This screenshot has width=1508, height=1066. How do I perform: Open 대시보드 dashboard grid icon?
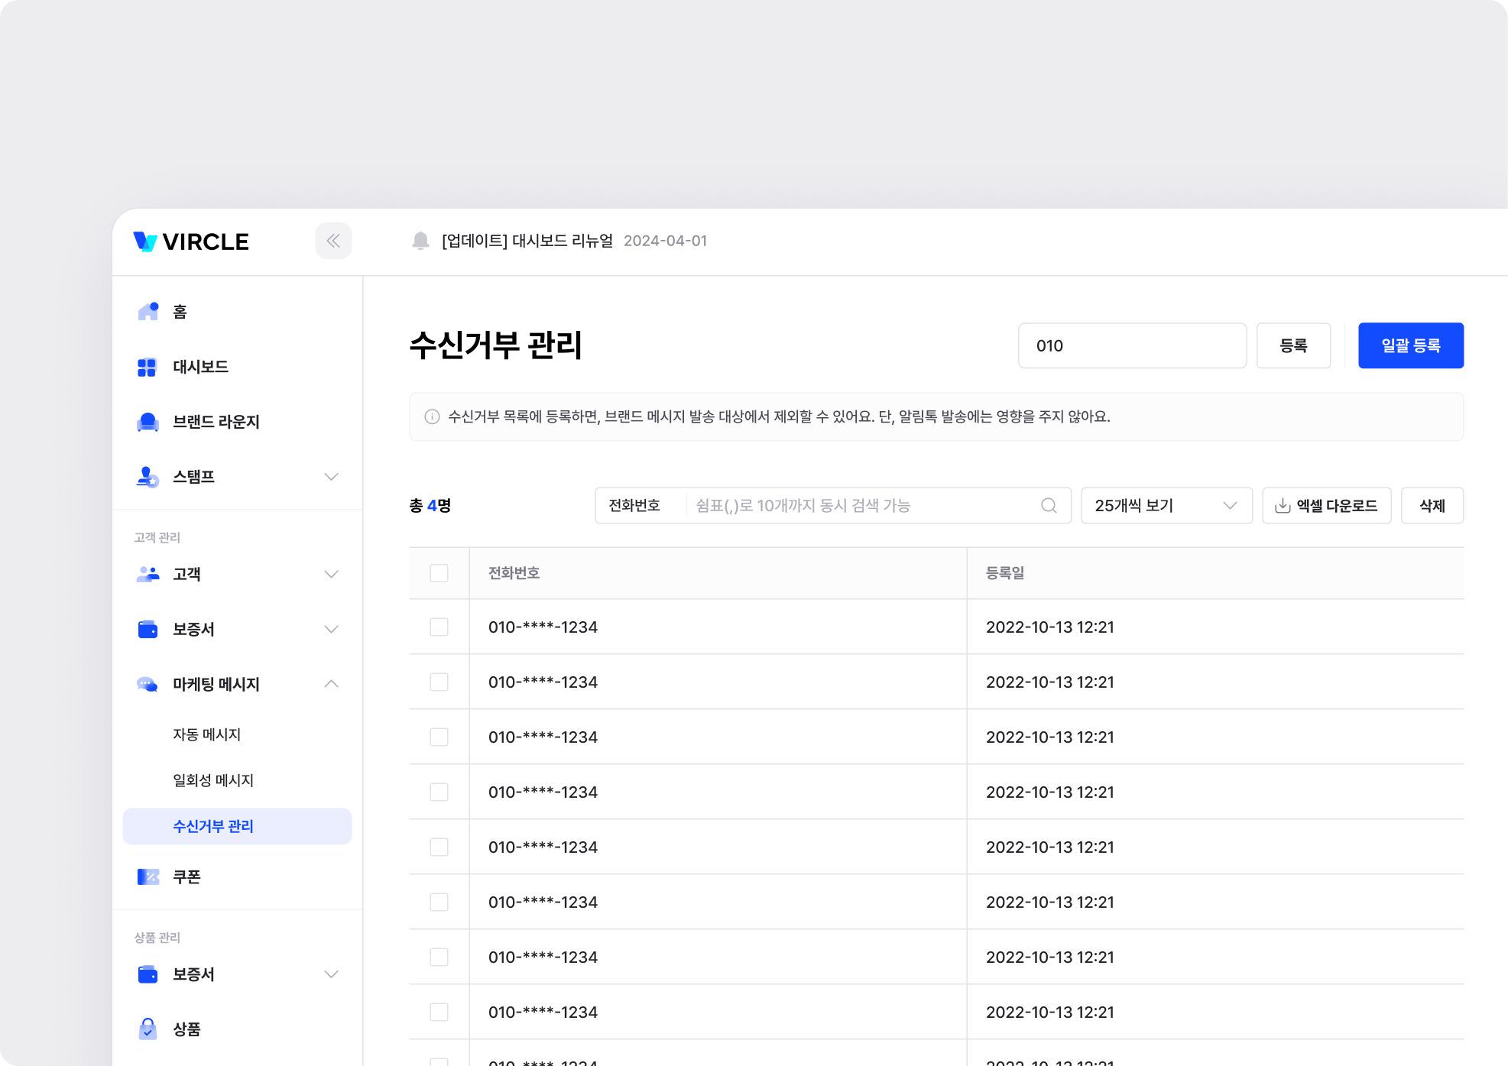click(147, 367)
